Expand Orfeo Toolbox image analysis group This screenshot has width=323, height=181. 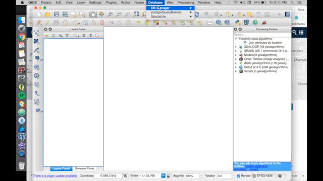coord(236,59)
